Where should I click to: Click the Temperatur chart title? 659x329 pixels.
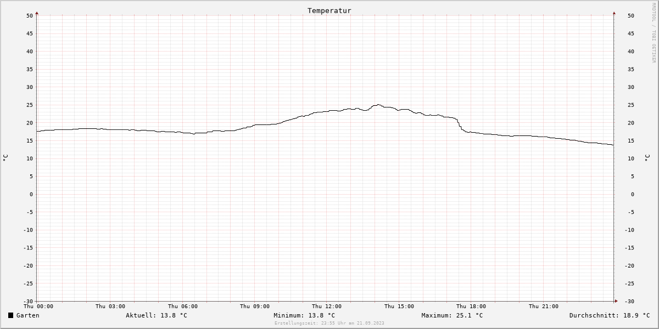coord(329,10)
